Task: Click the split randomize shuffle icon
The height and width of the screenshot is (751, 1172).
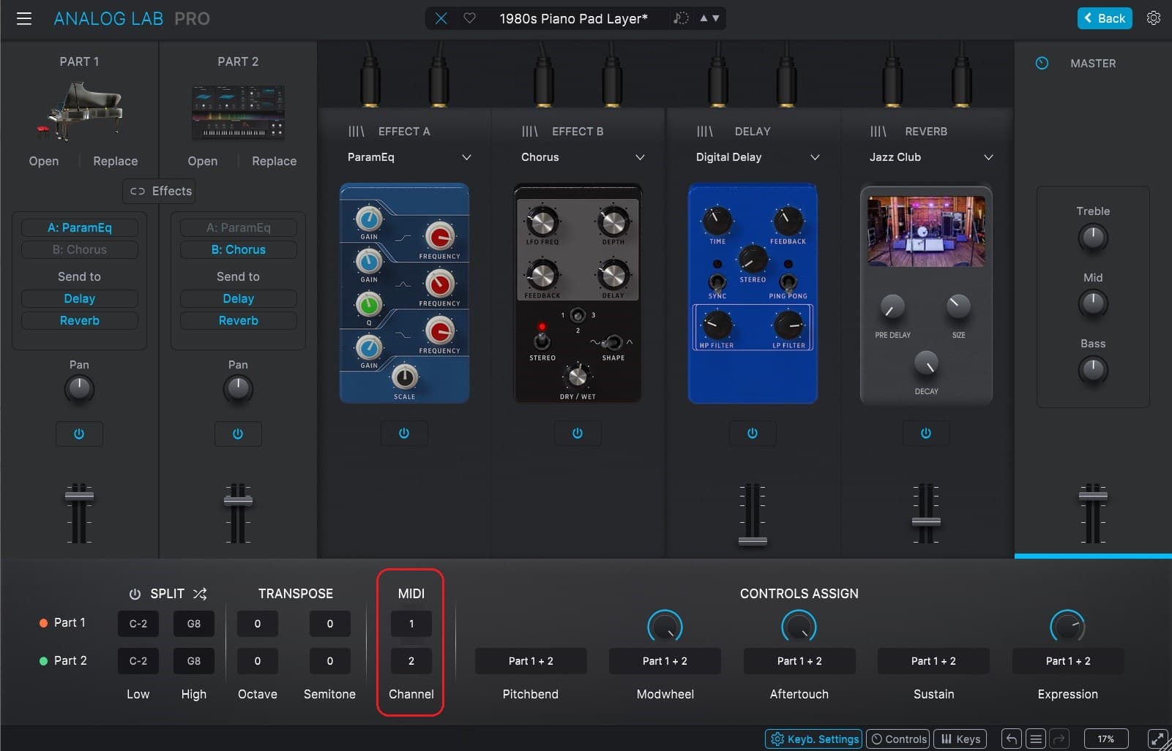Action: click(x=200, y=594)
